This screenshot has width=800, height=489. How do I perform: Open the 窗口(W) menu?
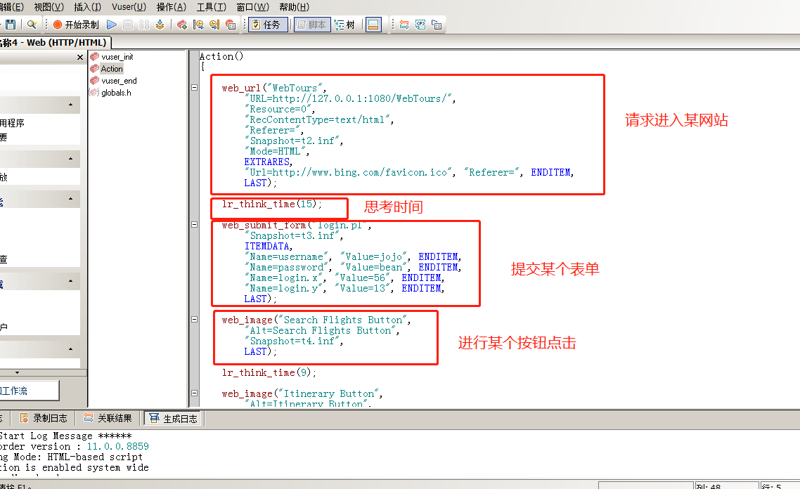252,7
